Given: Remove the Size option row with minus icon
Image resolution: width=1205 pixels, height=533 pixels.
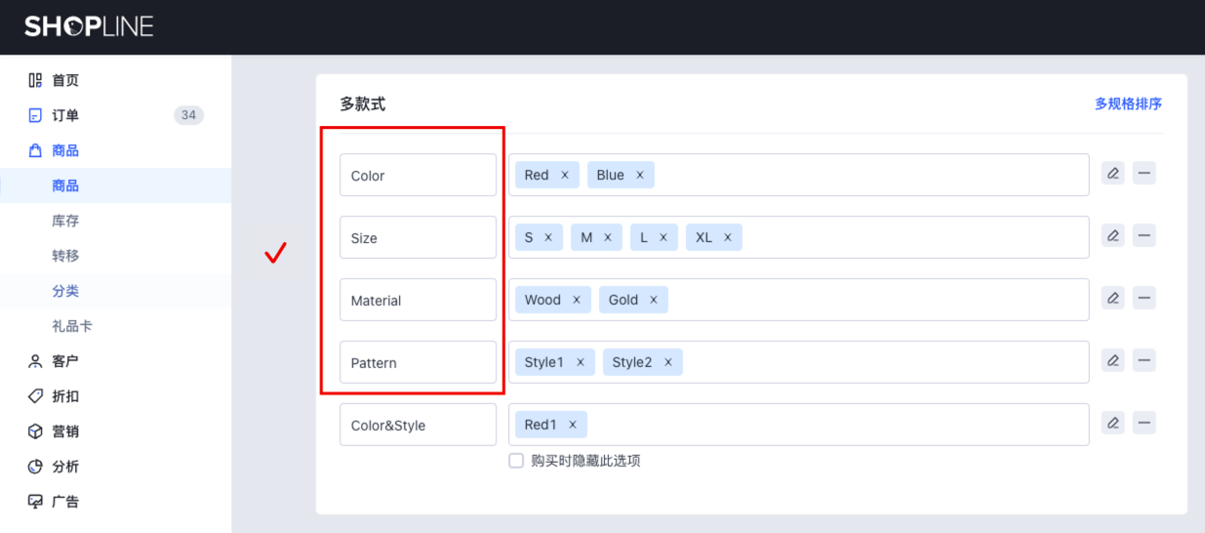Looking at the screenshot, I should coord(1144,236).
